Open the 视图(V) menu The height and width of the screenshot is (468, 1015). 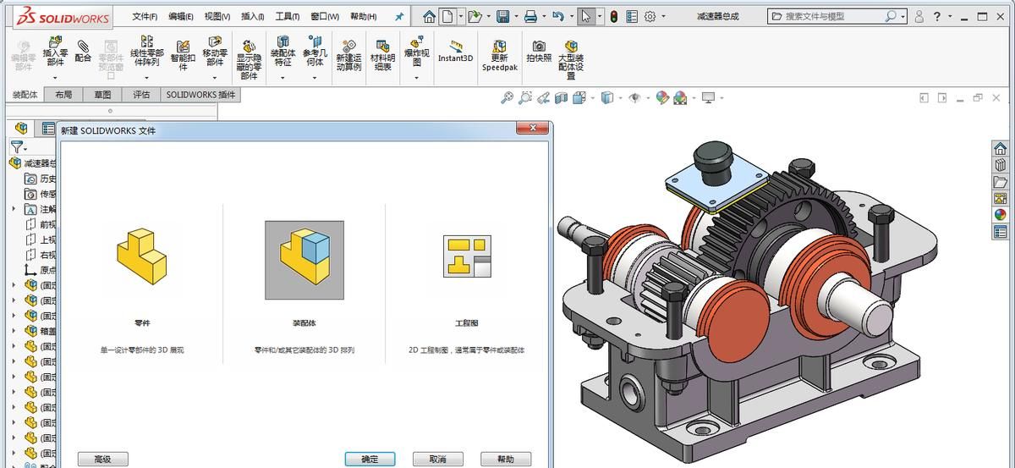tap(217, 16)
